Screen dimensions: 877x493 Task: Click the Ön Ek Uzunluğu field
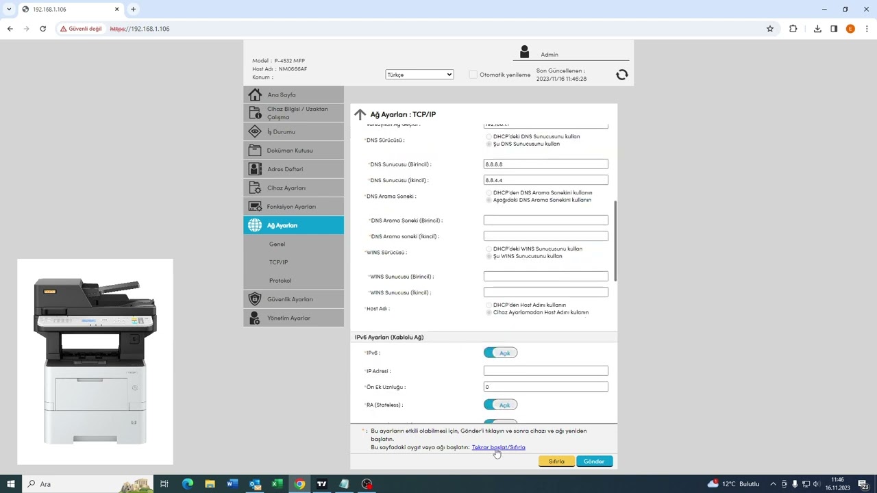coord(545,387)
